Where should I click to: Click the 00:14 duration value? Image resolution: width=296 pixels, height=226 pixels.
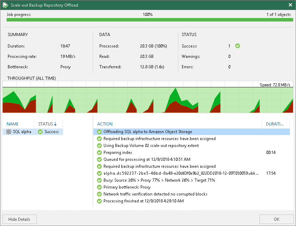tap(271, 153)
